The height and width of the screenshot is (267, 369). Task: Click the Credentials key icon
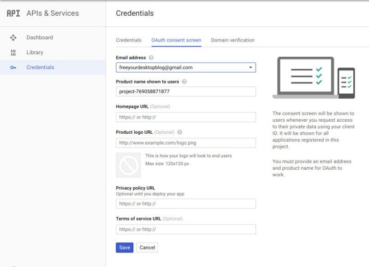pyautogui.click(x=13, y=67)
